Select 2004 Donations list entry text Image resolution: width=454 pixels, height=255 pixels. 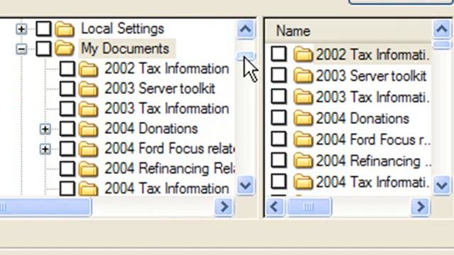tap(362, 118)
